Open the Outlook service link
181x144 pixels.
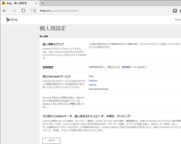(92, 85)
